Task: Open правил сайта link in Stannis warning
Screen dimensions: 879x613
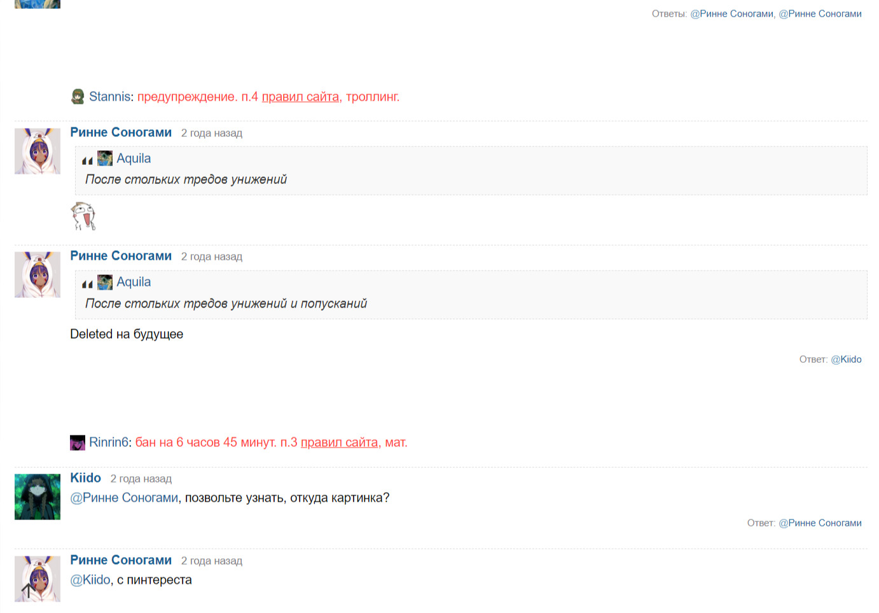Action: click(x=300, y=97)
